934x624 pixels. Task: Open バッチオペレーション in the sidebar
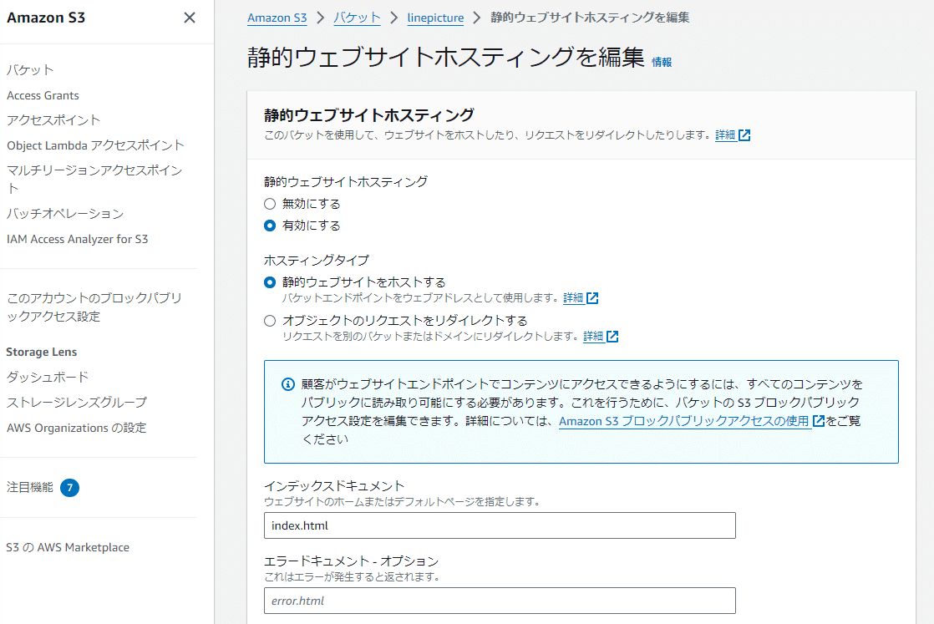65,214
